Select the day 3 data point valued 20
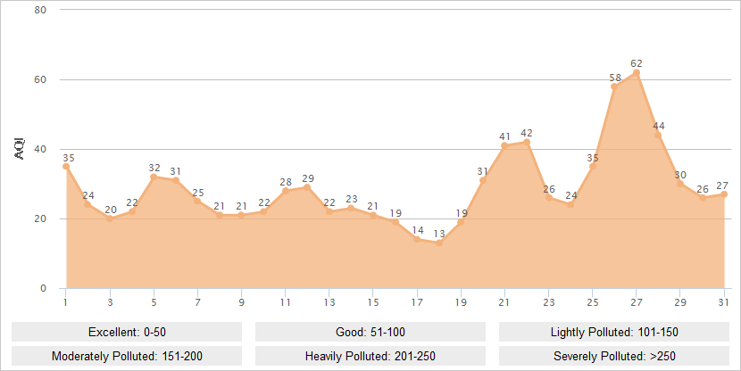The width and height of the screenshot is (741, 371). [x=110, y=218]
